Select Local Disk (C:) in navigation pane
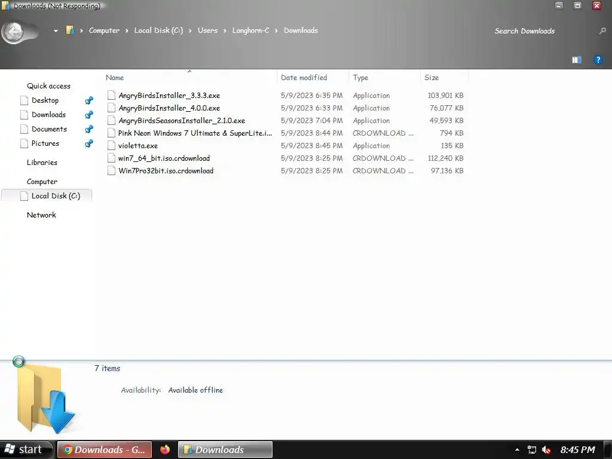The width and height of the screenshot is (612, 459). (x=47, y=196)
